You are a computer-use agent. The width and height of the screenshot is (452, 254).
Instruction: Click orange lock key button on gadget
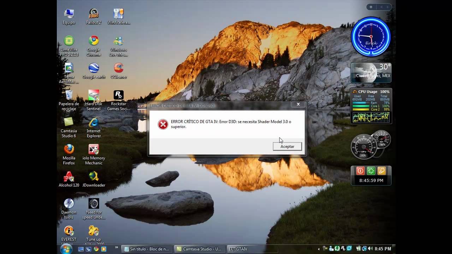(381, 171)
